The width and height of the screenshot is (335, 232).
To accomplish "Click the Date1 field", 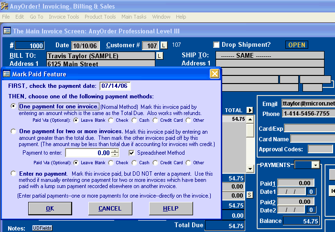I will tap(291, 191).
